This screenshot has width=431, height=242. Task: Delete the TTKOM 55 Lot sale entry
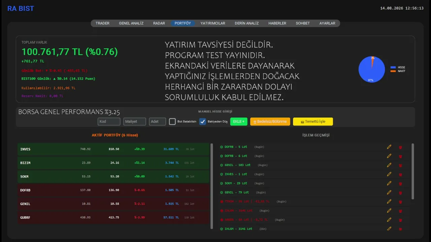[x=400, y=202]
